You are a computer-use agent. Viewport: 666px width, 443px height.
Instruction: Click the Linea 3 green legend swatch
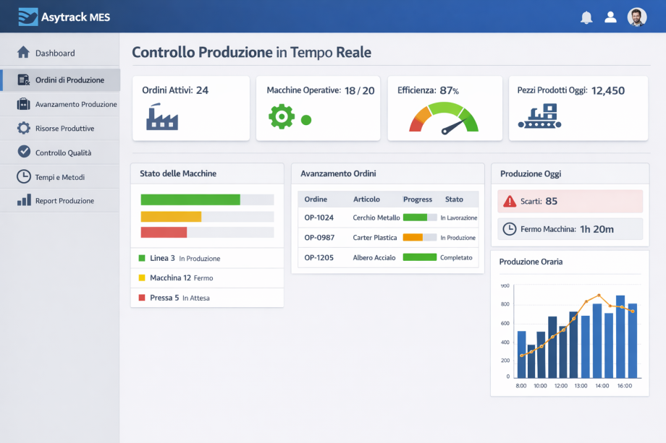click(142, 258)
